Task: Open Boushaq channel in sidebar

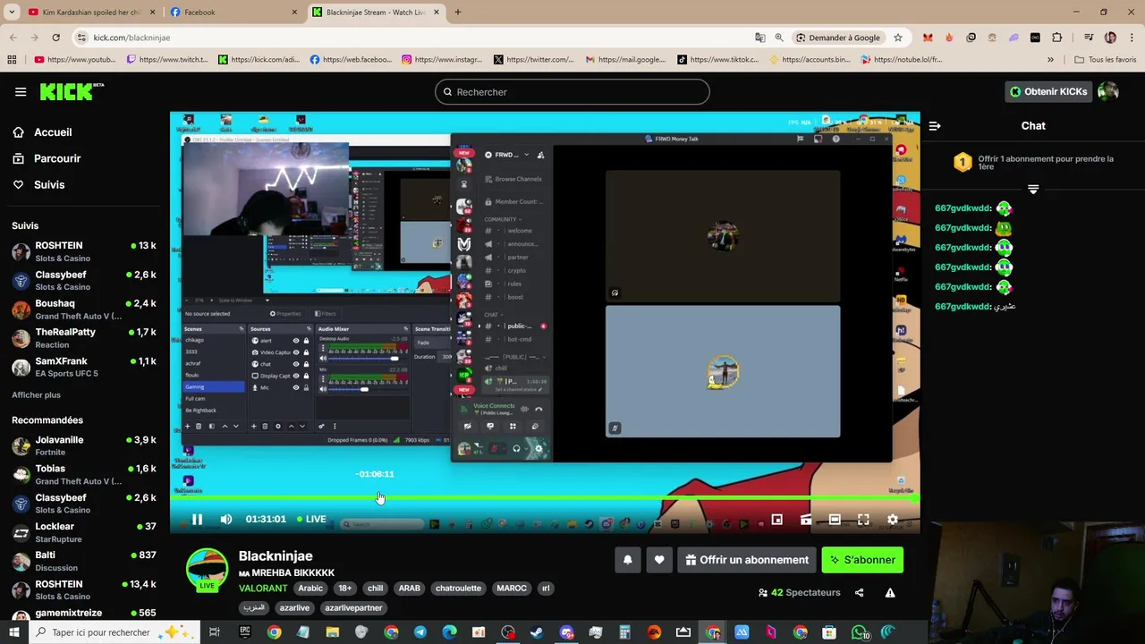Action: click(x=84, y=309)
